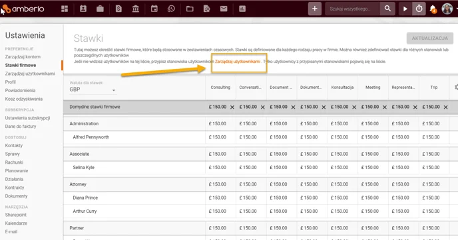
Task: Click the Amberlo logo
Action: tap(23, 9)
